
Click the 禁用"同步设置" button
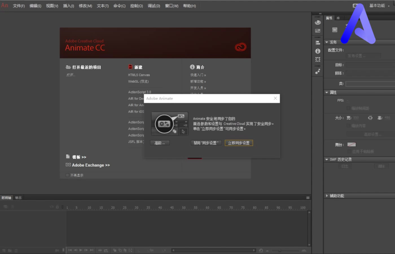coord(206,143)
